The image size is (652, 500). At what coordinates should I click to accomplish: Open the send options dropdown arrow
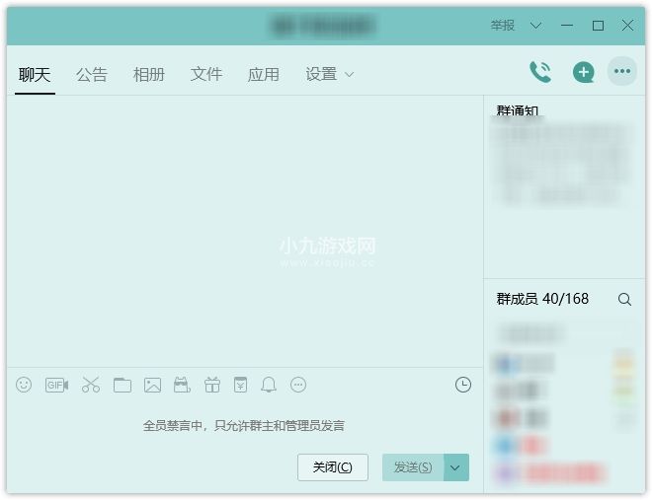pyautogui.click(x=456, y=467)
